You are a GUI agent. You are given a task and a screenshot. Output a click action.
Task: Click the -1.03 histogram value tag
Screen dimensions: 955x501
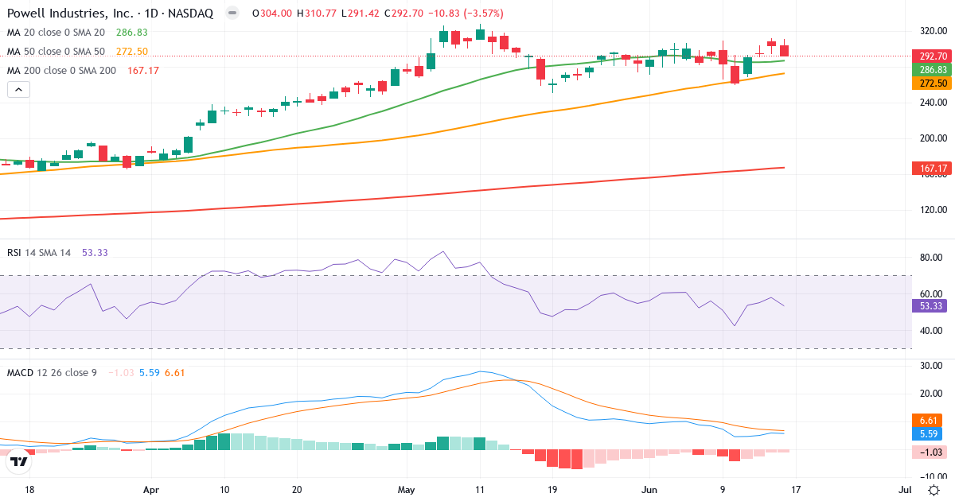928,452
